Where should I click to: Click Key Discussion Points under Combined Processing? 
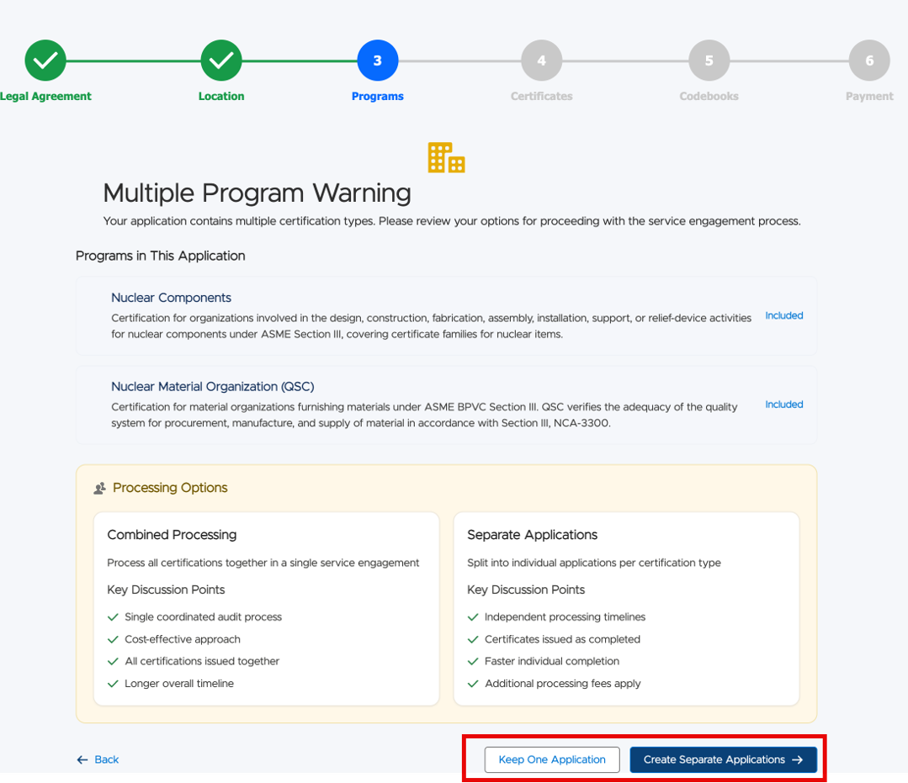tap(166, 590)
